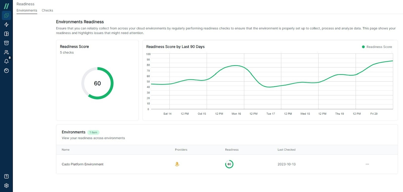Open the row's three-dot options menu
Image resolution: width=403 pixels, height=192 pixels.
[367, 164]
